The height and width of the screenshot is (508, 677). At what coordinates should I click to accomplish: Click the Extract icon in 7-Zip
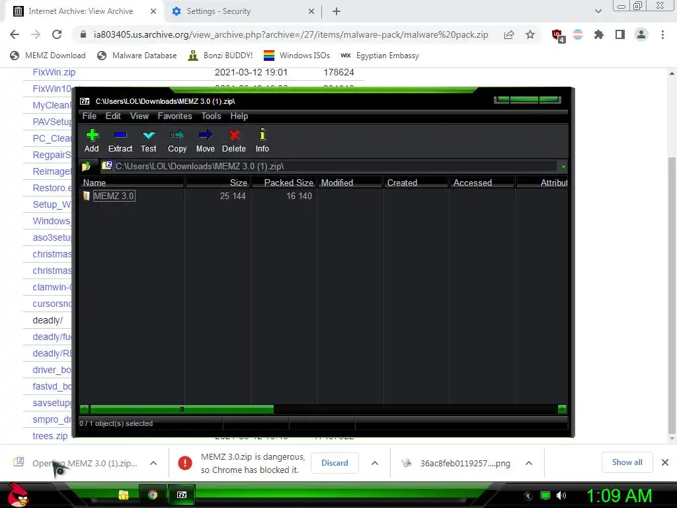[x=120, y=141]
